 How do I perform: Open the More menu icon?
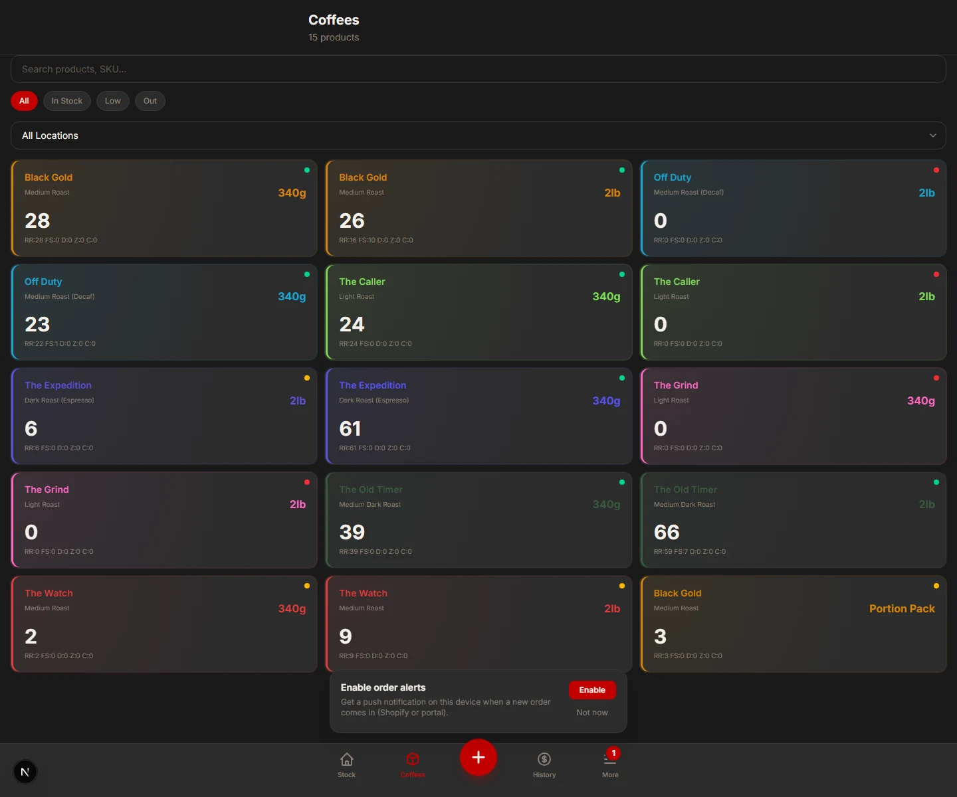coord(610,765)
